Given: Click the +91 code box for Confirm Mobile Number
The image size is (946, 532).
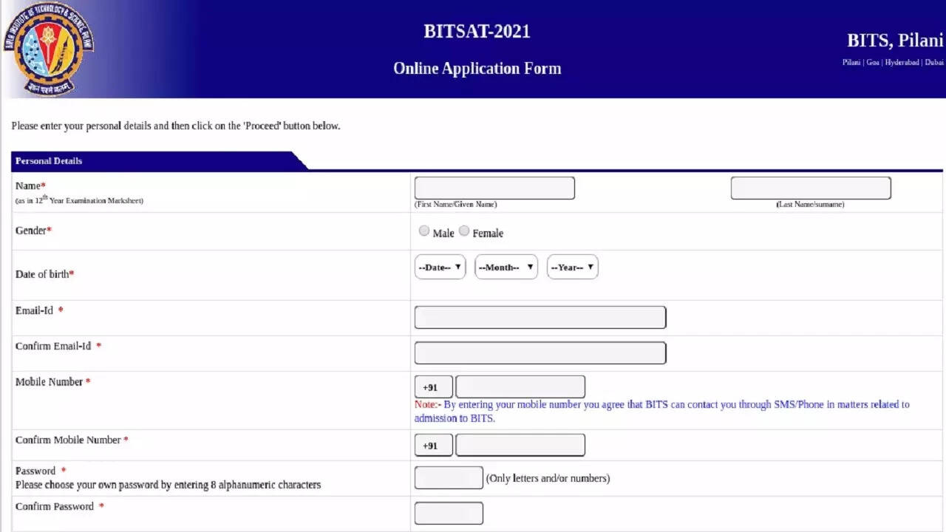Looking at the screenshot, I should click(x=433, y=446).
